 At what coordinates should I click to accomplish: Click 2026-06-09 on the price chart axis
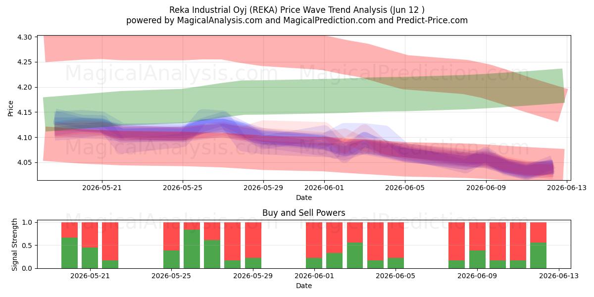click(x=486, y=188)
